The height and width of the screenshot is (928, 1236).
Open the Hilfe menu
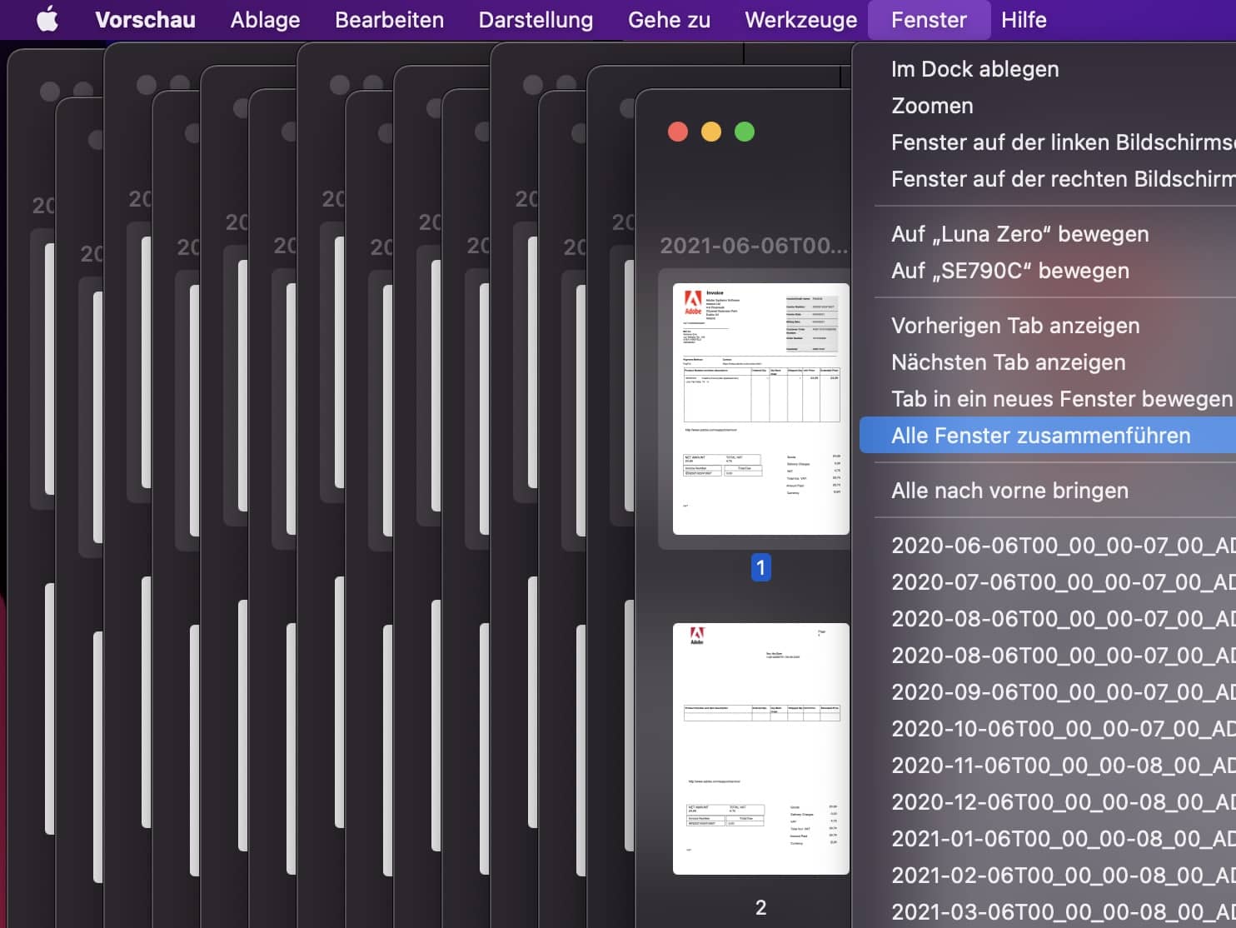(1024, 19)
